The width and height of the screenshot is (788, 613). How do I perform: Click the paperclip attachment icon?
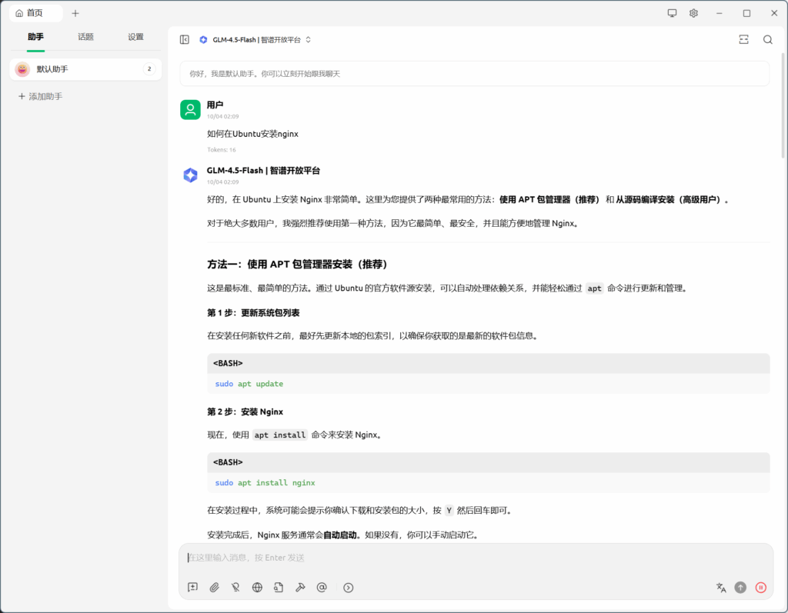click(x=215, y=588)
